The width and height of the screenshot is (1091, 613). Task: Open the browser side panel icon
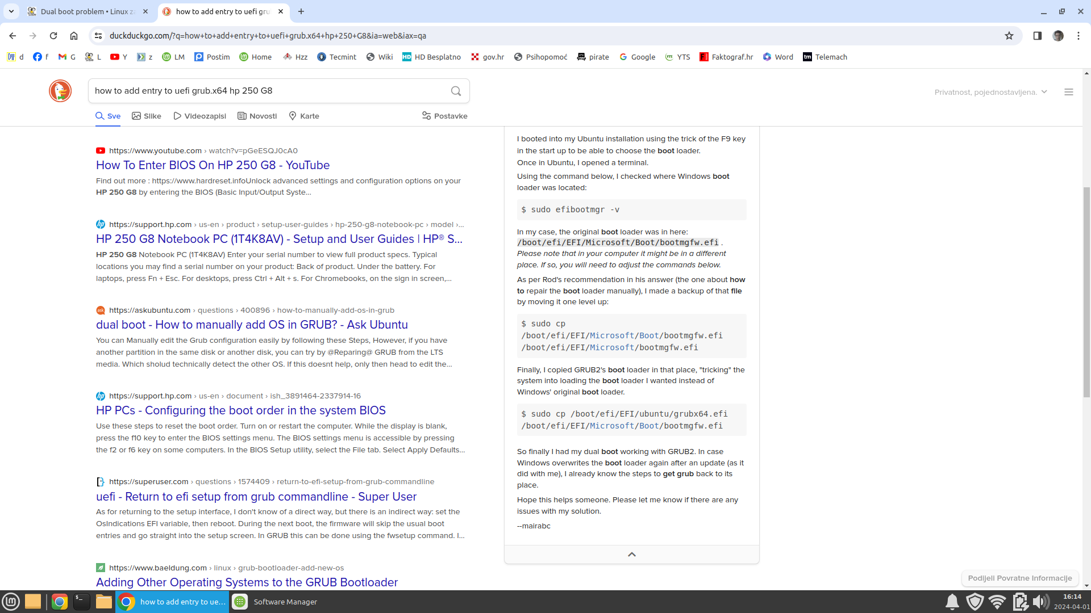pos(1038,36)
